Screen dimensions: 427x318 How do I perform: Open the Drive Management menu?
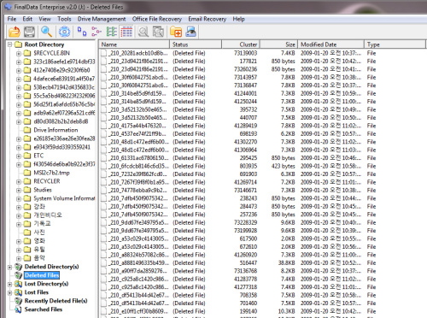102,19
